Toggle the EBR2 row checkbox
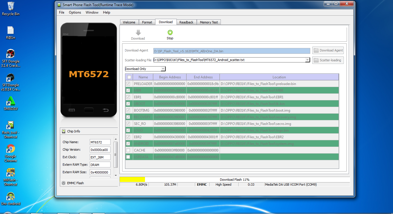 [x=128, y=137]
